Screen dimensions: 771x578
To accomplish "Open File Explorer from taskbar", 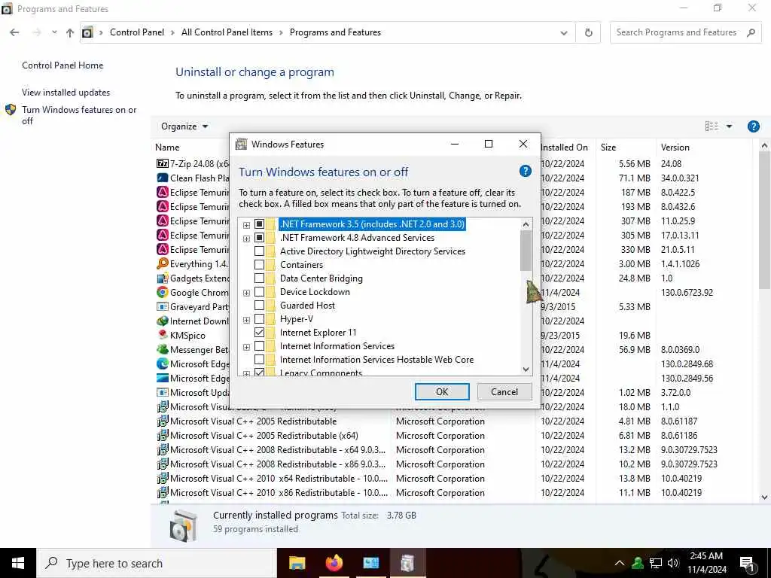I will [x=297, y=563].
